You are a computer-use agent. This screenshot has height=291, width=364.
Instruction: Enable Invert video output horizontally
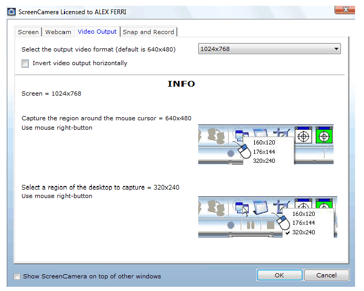(x=25, y=64)
